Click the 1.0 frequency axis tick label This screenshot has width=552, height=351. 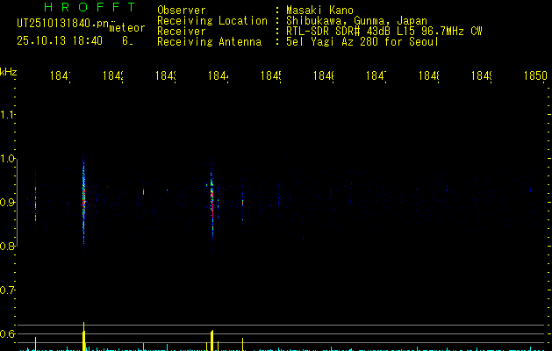(8, 159)
